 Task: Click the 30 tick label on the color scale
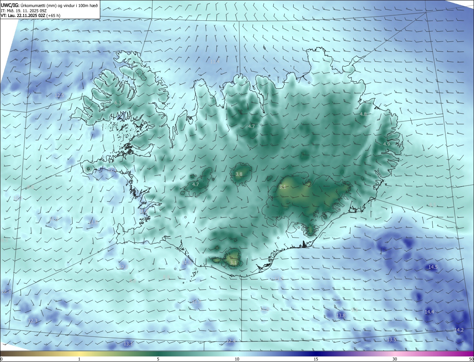pyautogui.click(x=395, y=359)
